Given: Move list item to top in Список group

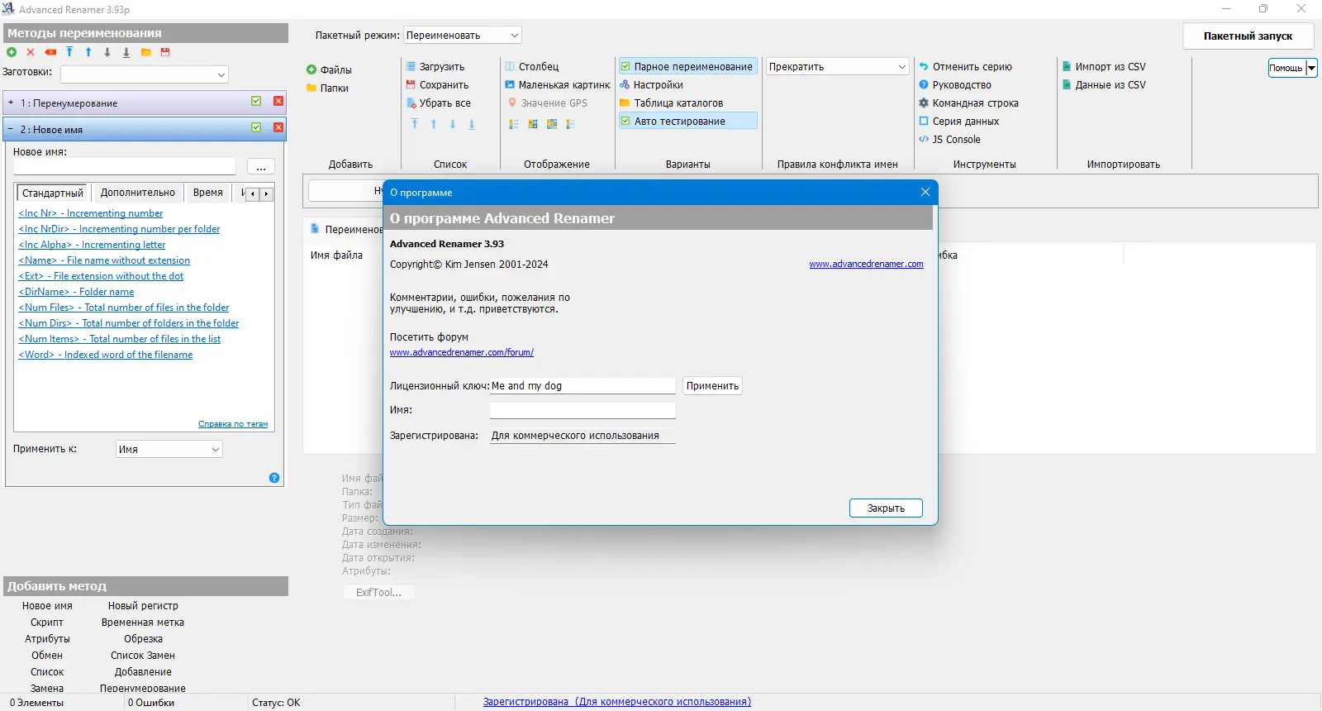Looking at the screenshot, I should (415, 124).
